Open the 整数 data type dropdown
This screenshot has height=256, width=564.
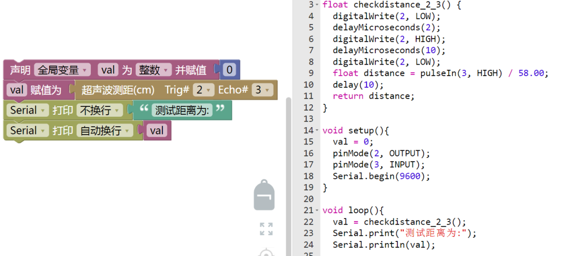[x=154, y=70]
